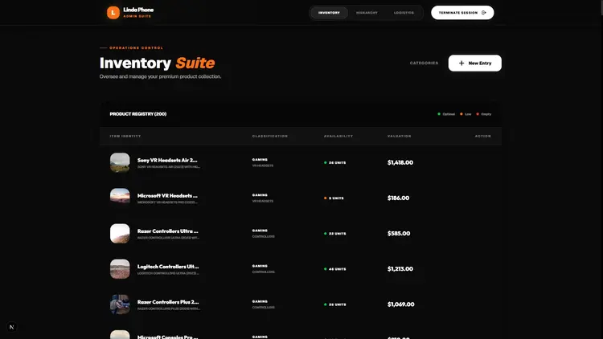Switch to the Logistics tab
Screen dimensions: 603x339
[404, 13]
